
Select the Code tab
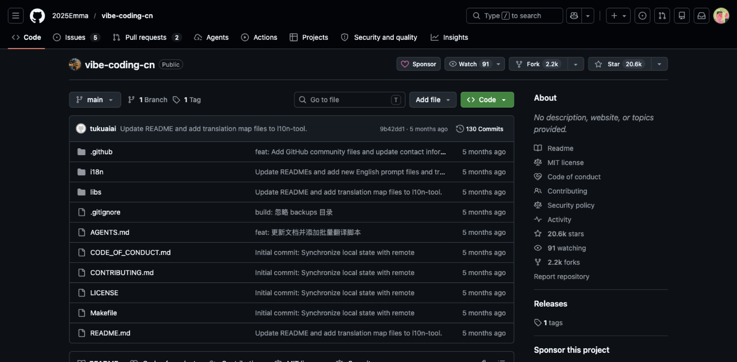[26, 37]
